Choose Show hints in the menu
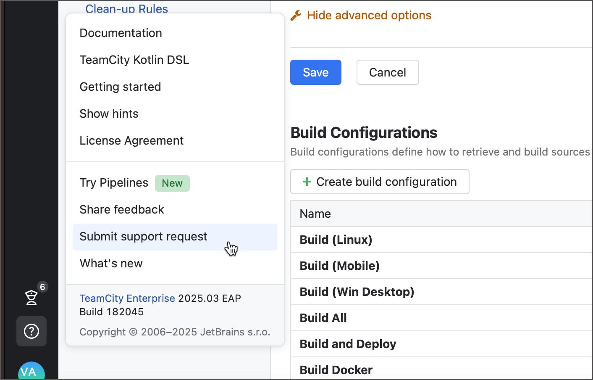The image size is (593, 380). [x=109, y=114]
